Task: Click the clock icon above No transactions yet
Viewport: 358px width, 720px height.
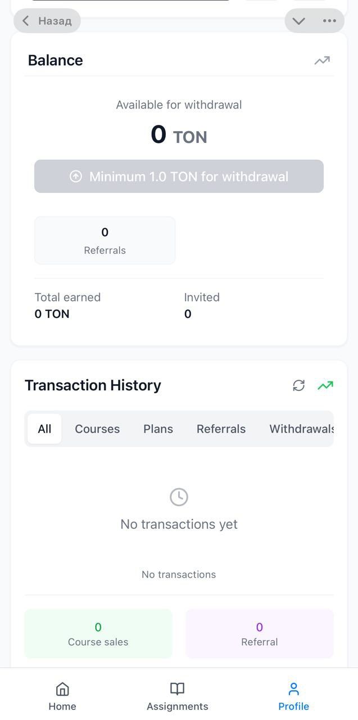Action: pos(179,496)
